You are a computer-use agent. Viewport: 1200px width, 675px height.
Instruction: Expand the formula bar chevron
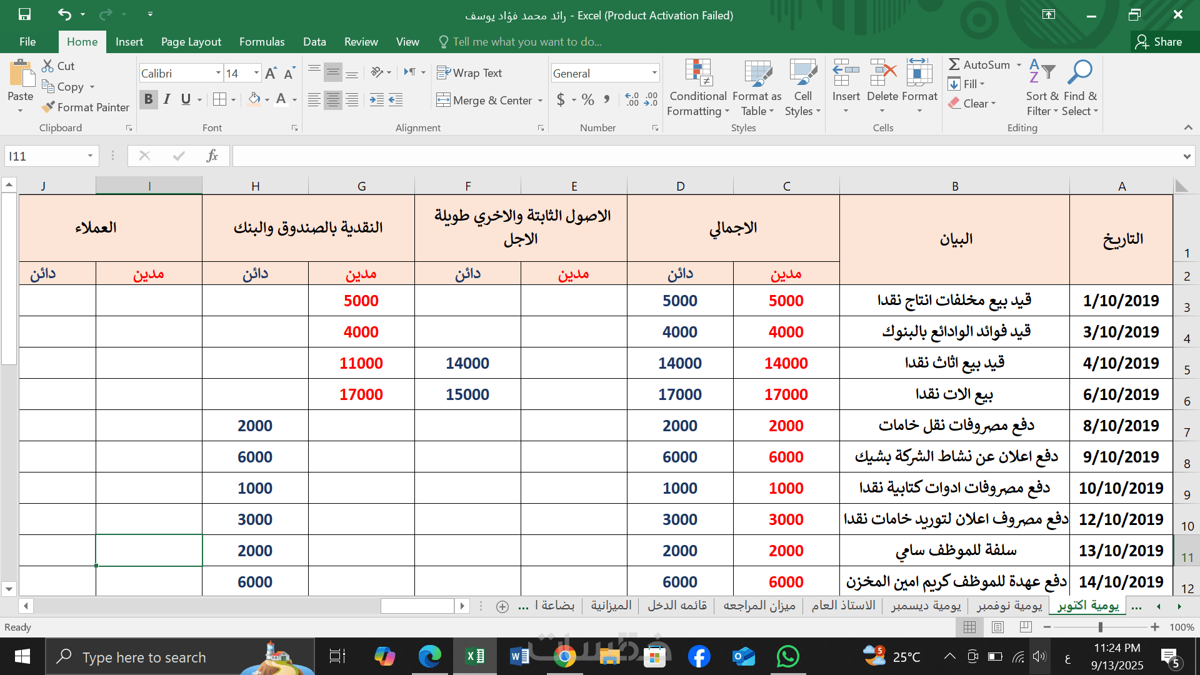pos(1186,156)
